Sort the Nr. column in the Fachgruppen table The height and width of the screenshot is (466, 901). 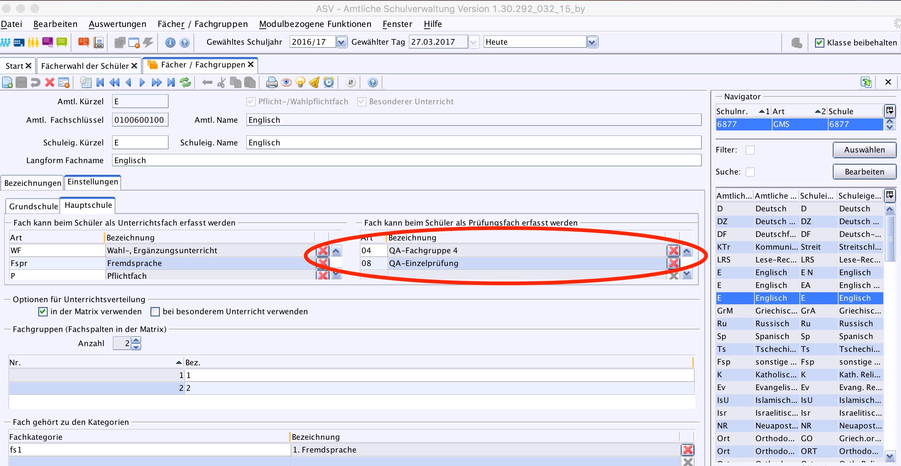point(96,362)
